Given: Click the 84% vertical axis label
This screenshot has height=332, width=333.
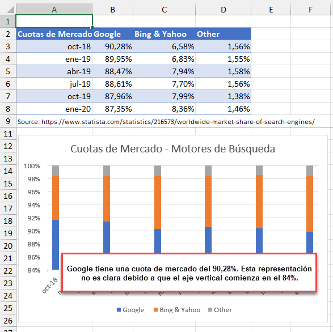Looking at the screenshot, I should tap(34, 270).
